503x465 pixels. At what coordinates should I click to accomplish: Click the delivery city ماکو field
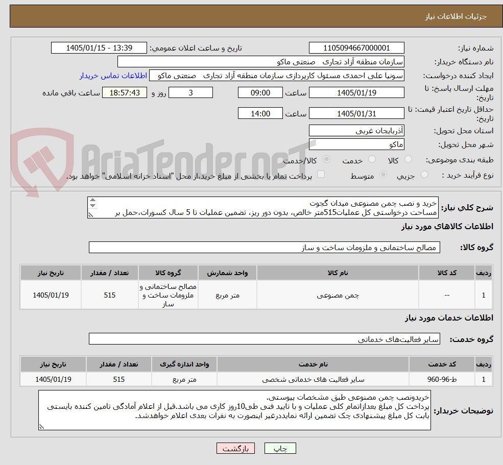click(x=356, y=144)
